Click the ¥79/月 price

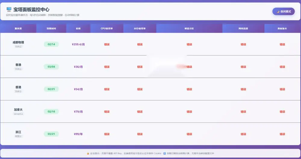tap(78, 112)
